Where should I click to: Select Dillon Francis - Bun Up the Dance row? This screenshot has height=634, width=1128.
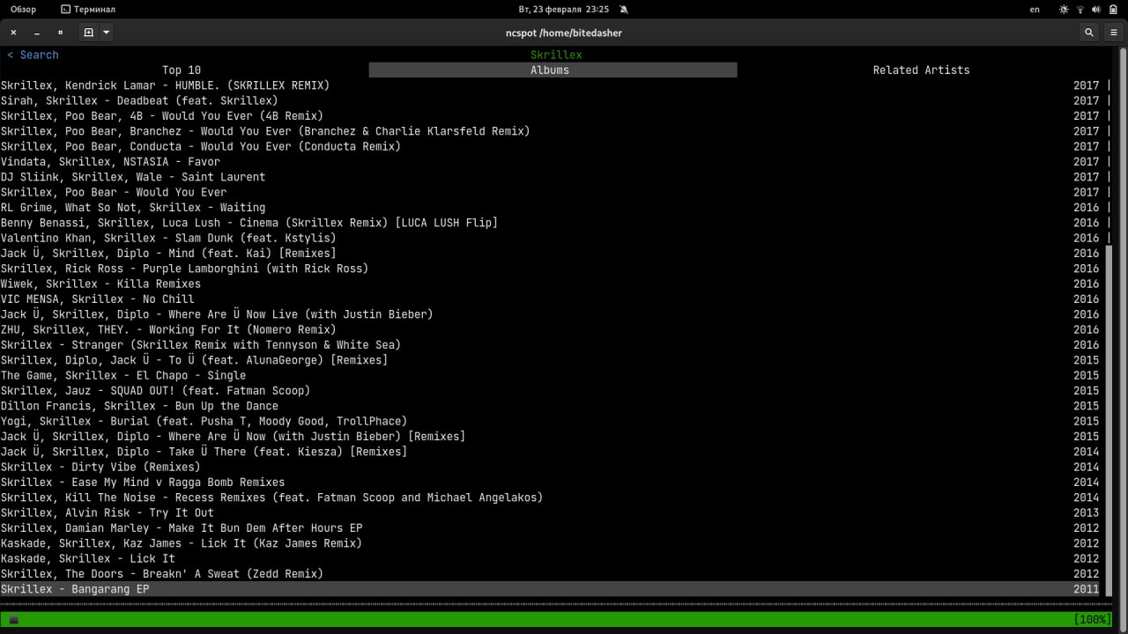[x=550, y=406]
